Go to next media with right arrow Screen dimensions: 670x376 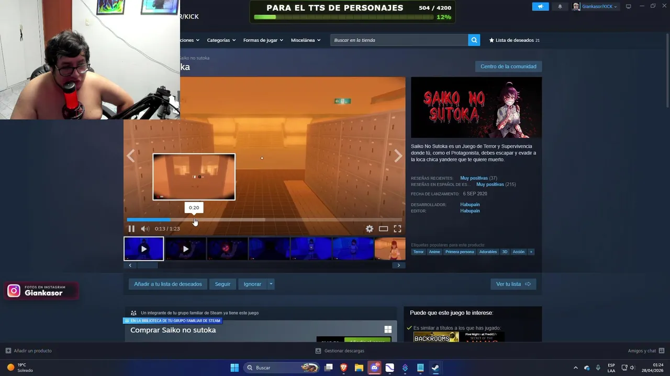pos(398,156)
